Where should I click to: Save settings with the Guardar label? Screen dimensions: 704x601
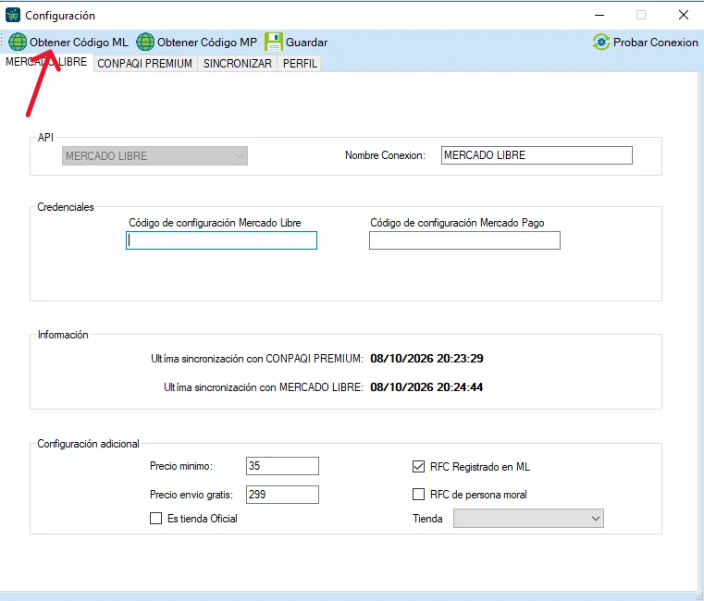306,43
